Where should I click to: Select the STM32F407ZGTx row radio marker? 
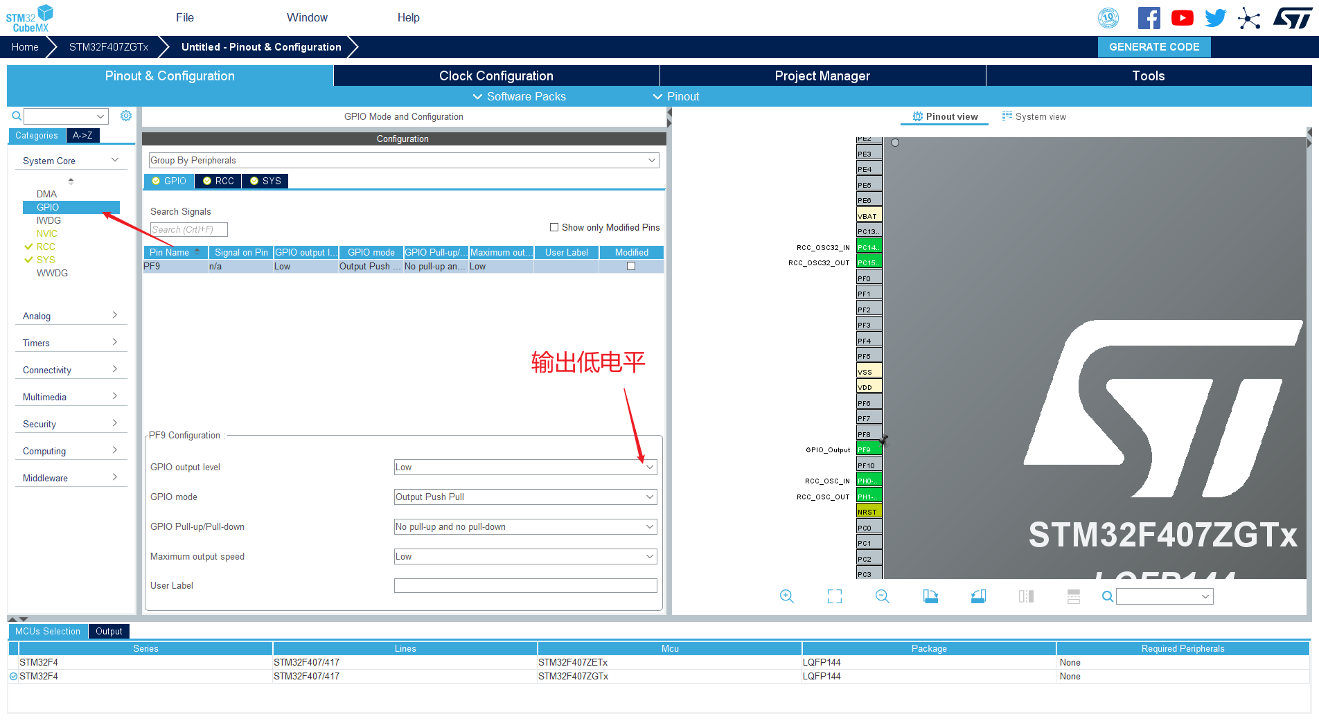coord(13,676)
